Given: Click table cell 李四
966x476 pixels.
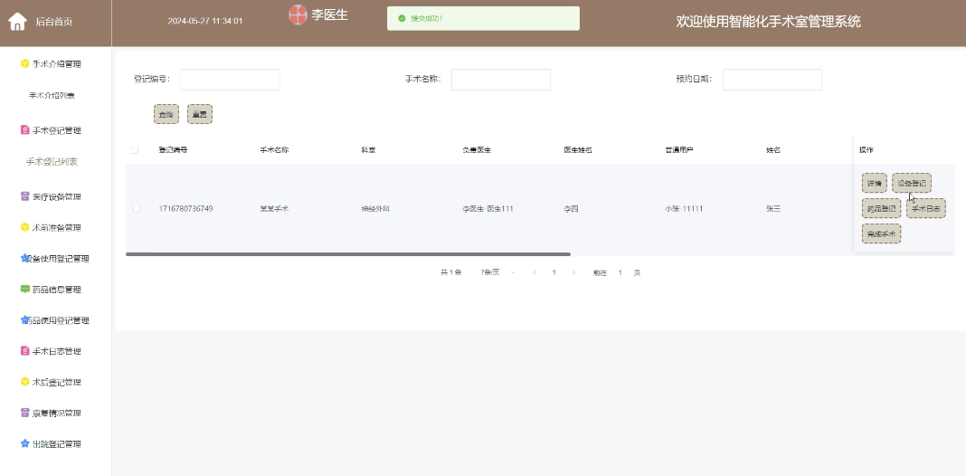Looking at the screenshot, I should point(571,209).
